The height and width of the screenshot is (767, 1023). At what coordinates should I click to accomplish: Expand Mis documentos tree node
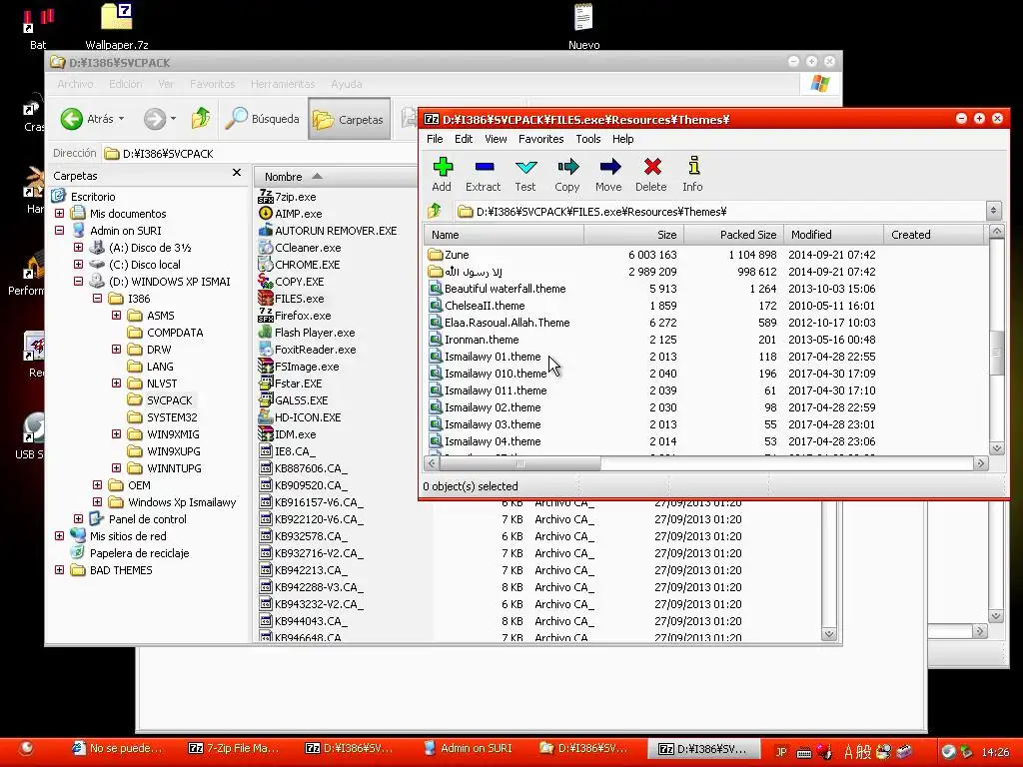(x=59, y=214)
